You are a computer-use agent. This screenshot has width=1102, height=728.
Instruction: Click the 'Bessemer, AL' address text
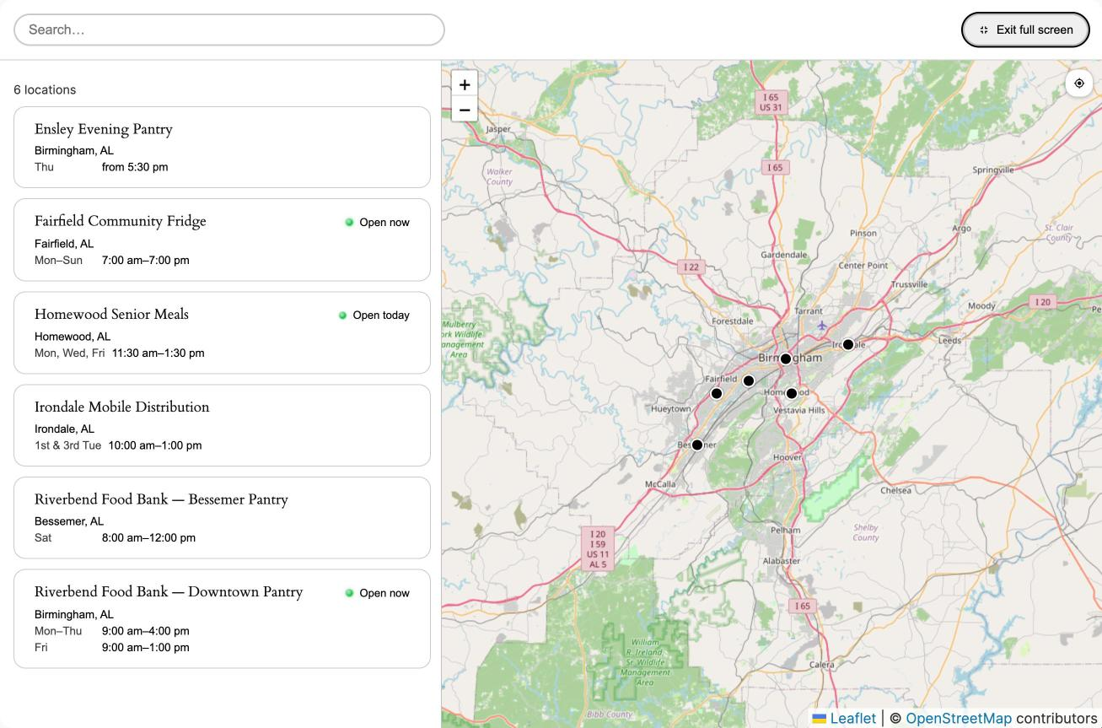tap(69, 521)
